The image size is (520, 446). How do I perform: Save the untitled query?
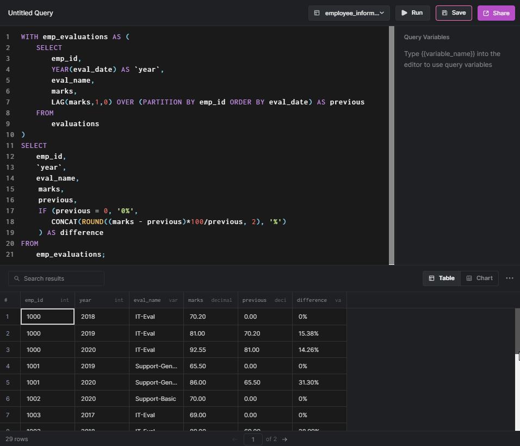[454, 13]
